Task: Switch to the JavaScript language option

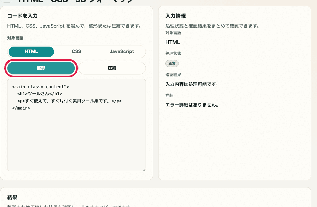Action: (122, 51)
